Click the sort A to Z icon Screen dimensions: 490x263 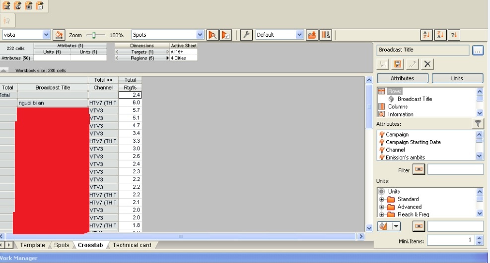[x=426, y=35]
